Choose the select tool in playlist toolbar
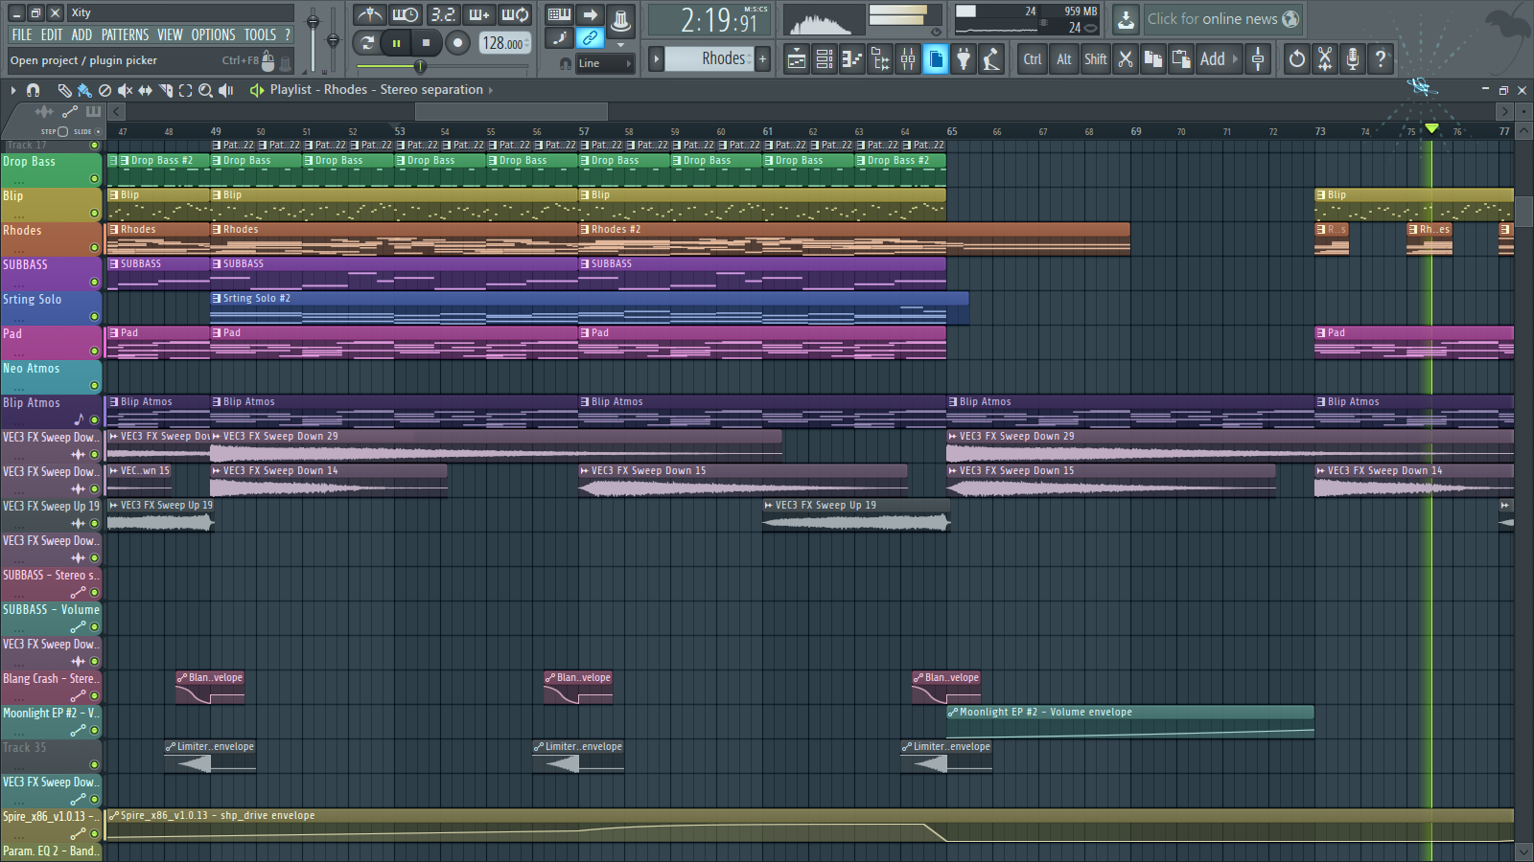1534x862 pixels. [x=185, y=90]
